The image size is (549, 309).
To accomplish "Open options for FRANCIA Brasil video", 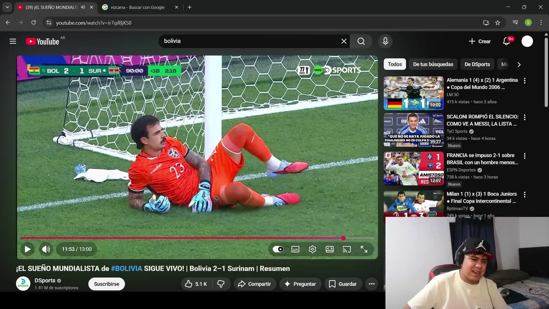I will pyautogui.click(x=524, y=156).
